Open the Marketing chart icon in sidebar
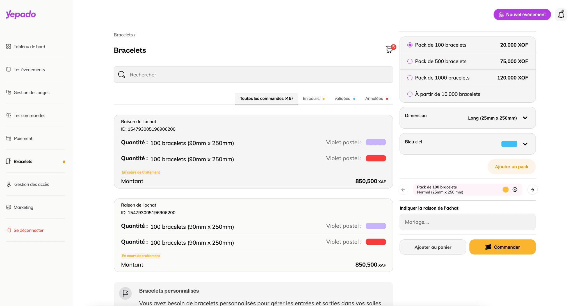 [9, 207]
